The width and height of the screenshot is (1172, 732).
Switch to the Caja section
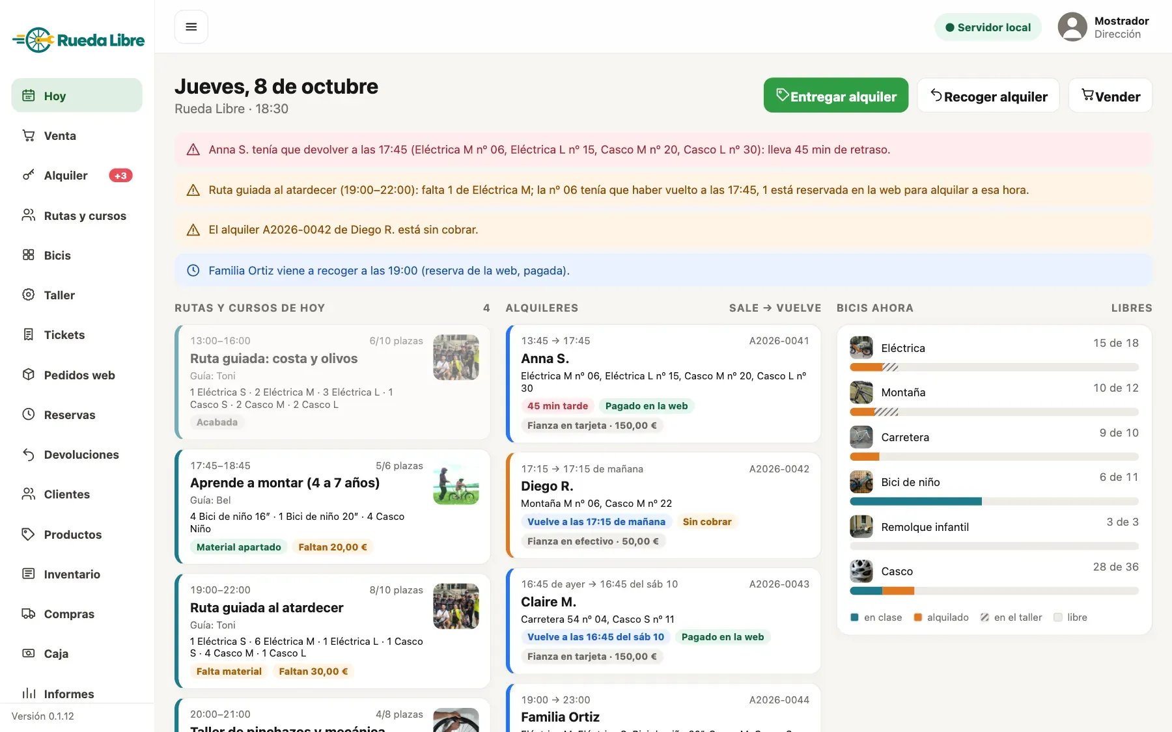pyautogui.click(x=77, y=653)
